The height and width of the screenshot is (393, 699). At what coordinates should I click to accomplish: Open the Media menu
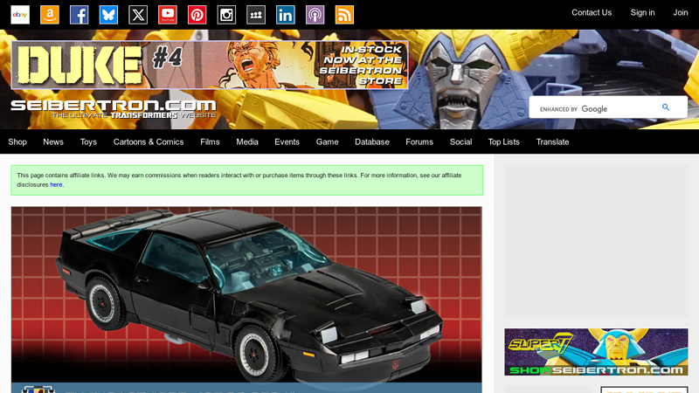(x=247, y=141)
